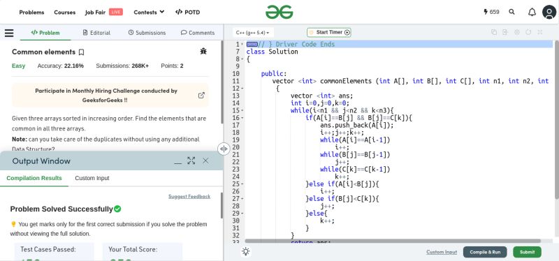Go to GeeksforGeeks home logo
Viewport: 559px width, 261px height.
[x=279, y=12]
